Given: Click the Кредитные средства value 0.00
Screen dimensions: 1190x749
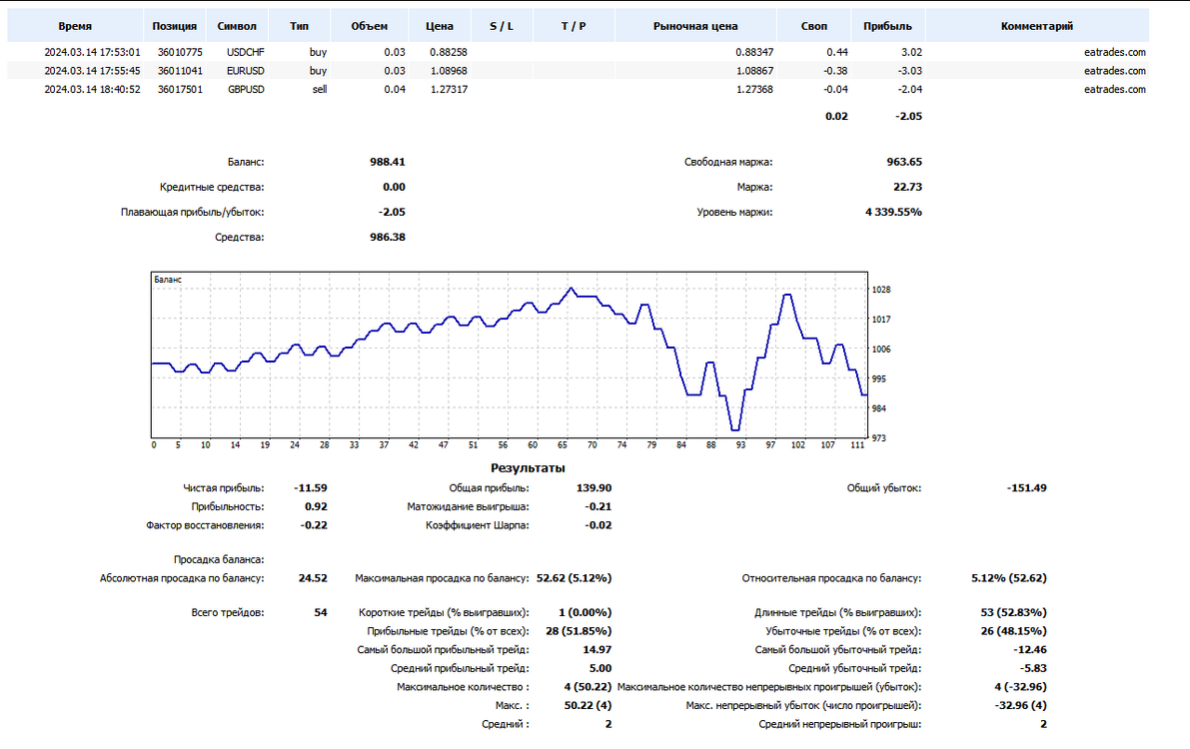Looking at the screenshot, I should point(394,187).
